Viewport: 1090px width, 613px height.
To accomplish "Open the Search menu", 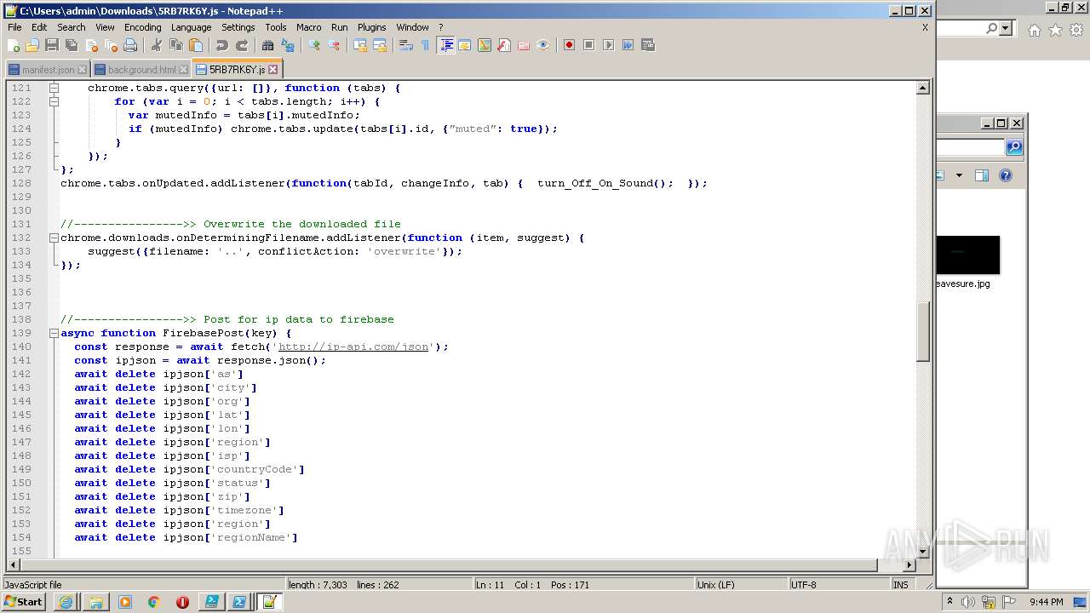I will coord(71,27).
